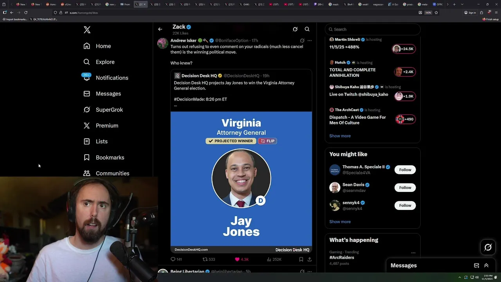The image size is (501, 282).
Task: Follow Sean Davis
Action: [405, 188]
